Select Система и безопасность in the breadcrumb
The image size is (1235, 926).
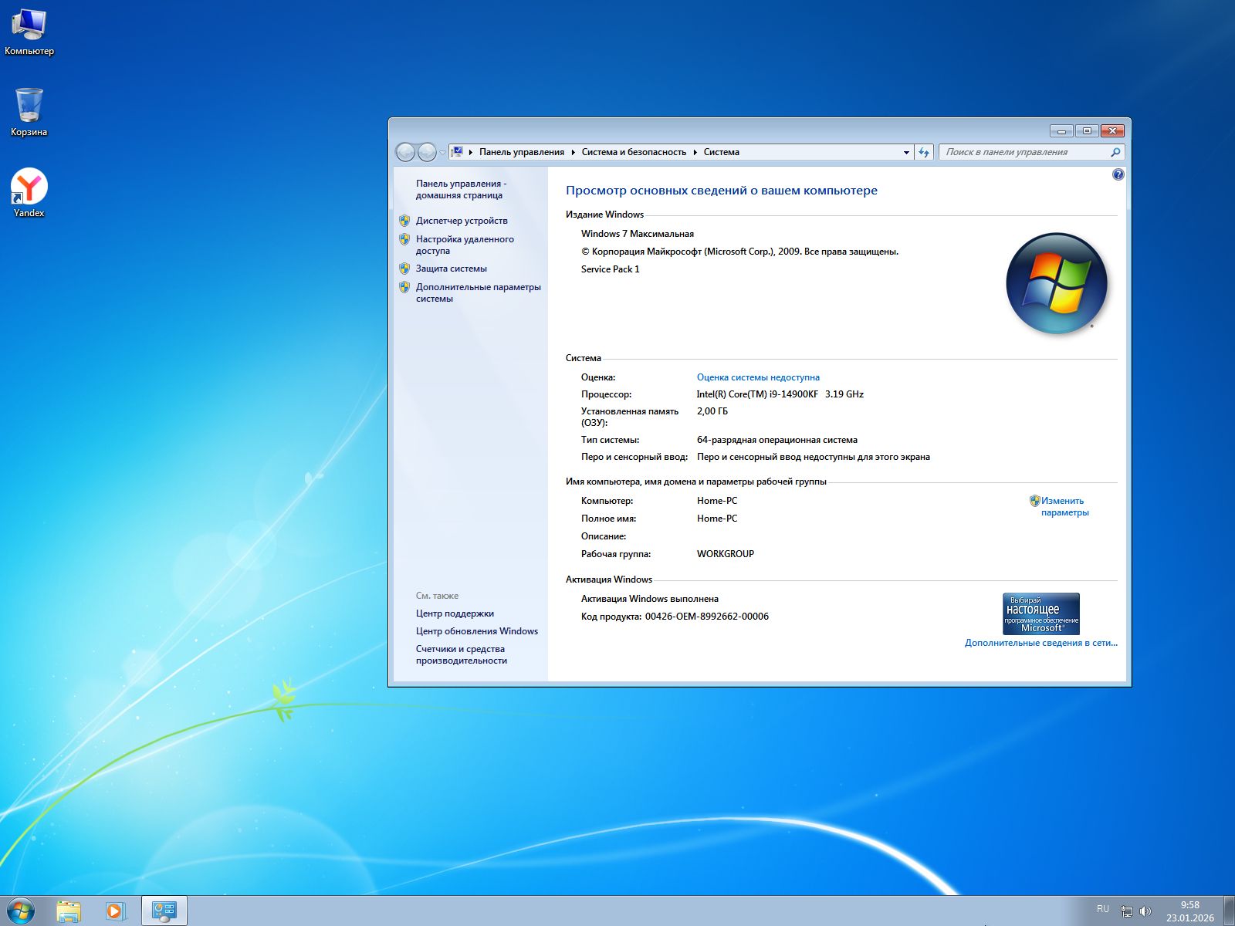click(x=634, y=152)
